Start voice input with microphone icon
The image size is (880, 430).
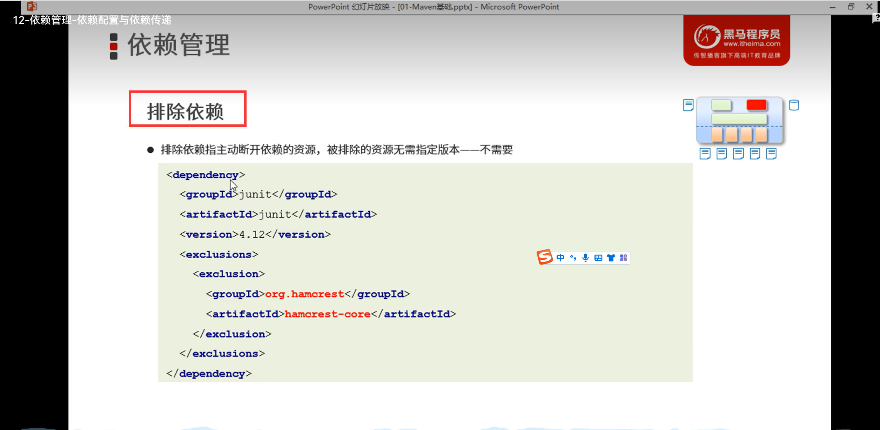coord(585,258)
